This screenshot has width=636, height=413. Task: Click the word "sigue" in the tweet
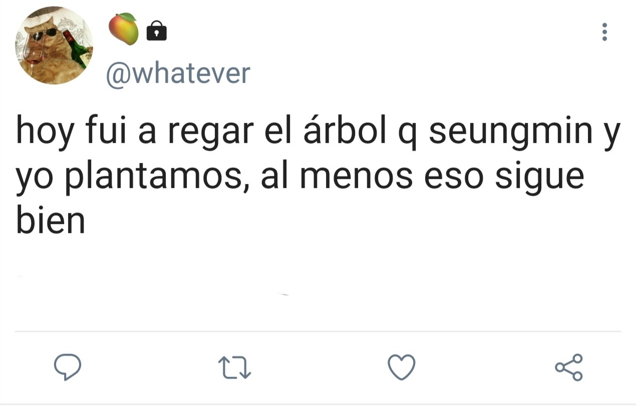[539, 178]
